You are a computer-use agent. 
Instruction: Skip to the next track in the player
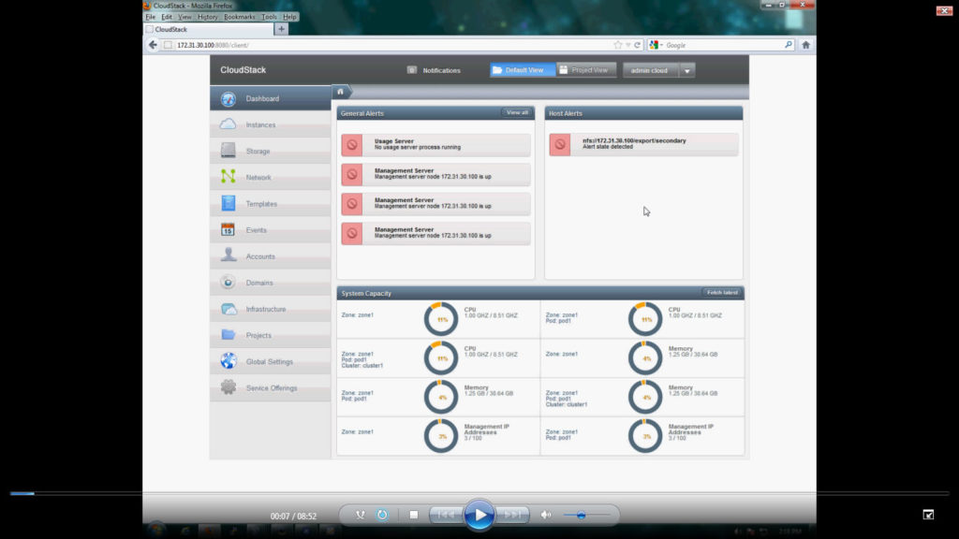[x=512, y=516]
